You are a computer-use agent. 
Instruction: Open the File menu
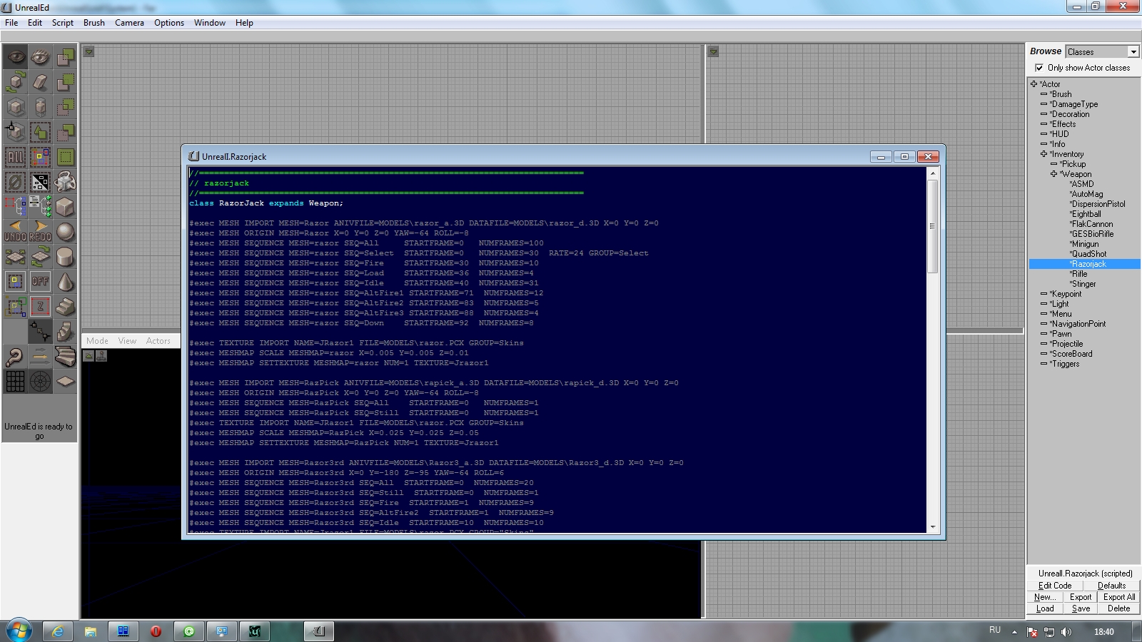point(11,23)
